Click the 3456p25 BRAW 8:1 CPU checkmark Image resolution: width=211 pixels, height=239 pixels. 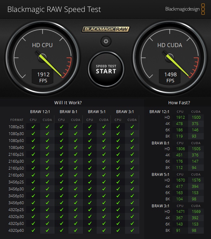[62, 182]
